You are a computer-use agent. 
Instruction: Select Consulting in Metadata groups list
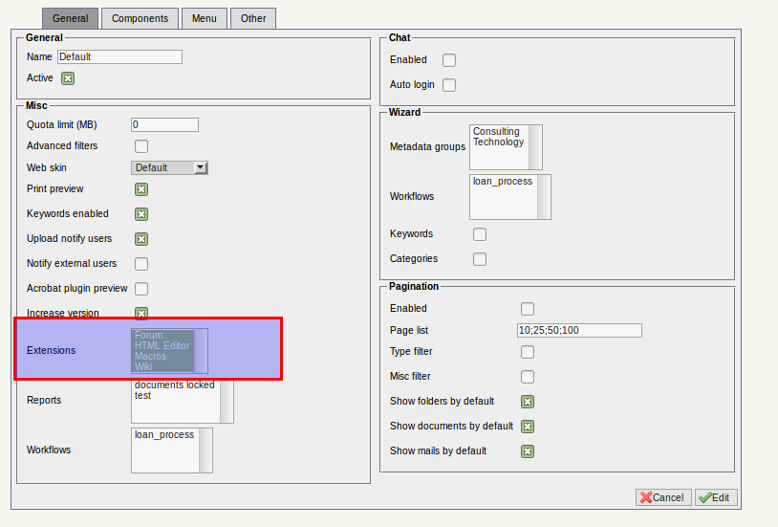[x=496, y=132]
